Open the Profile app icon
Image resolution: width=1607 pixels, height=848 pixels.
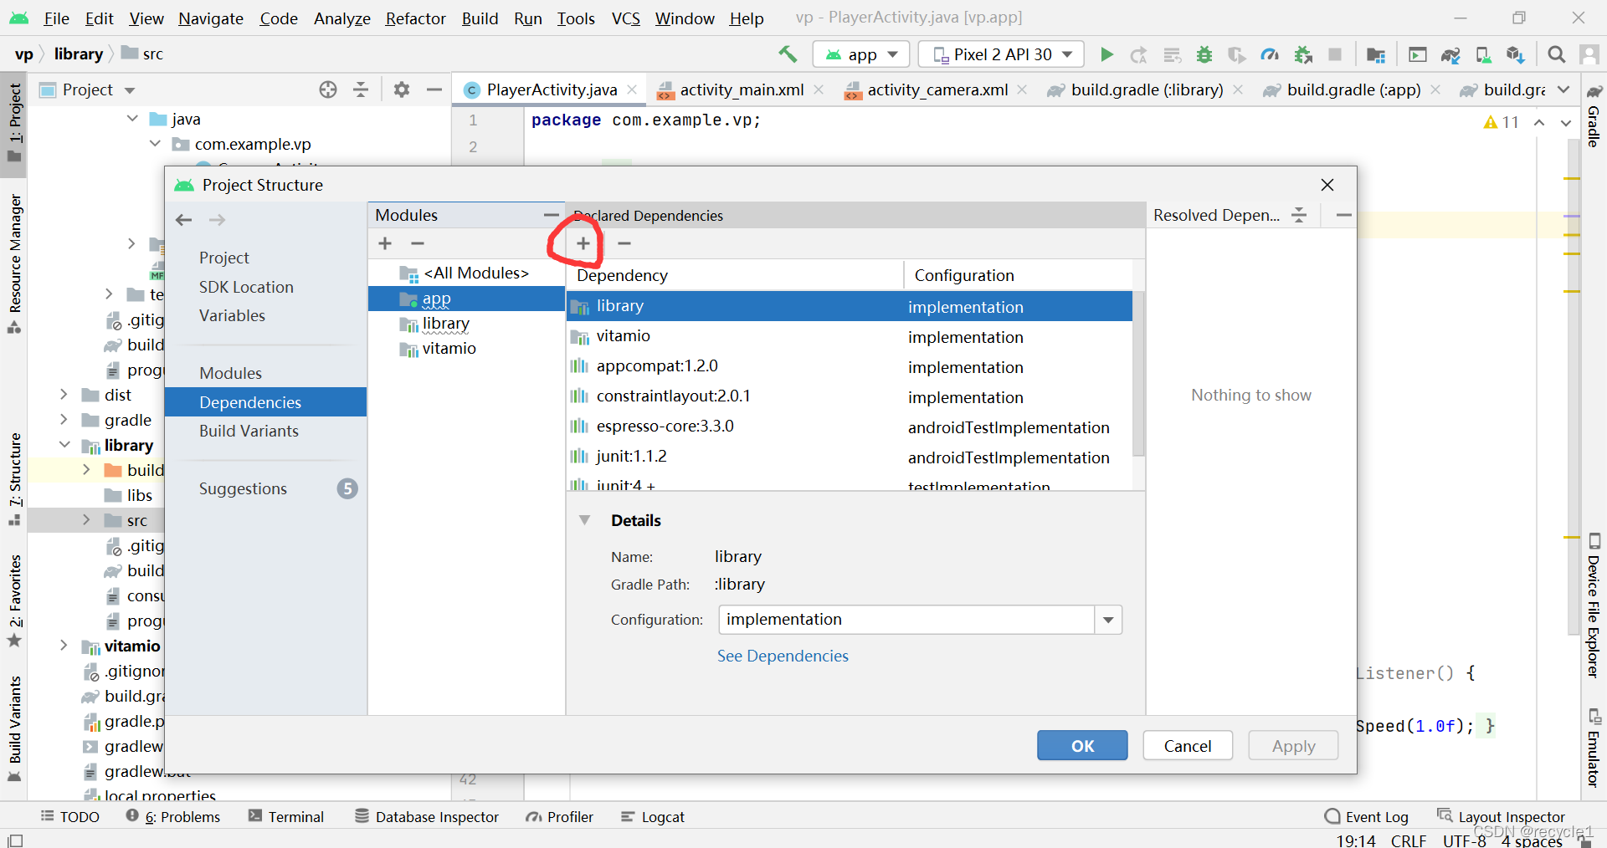(1270, 54)
